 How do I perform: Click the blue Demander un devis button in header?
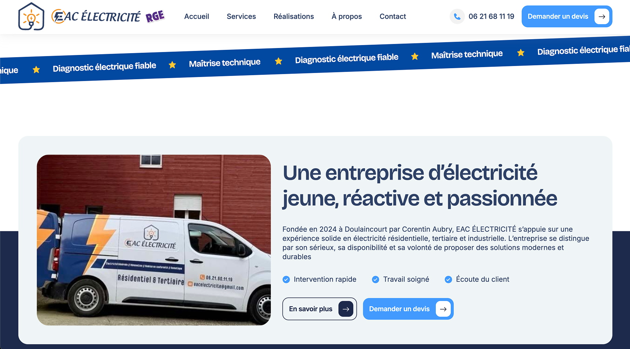tap(567, 16)
